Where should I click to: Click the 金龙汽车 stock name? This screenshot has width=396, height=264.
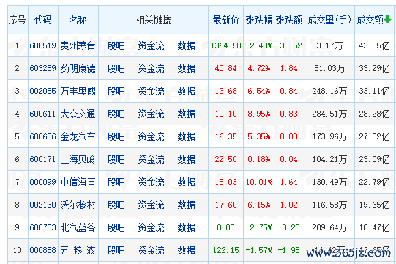pos(78,136)
